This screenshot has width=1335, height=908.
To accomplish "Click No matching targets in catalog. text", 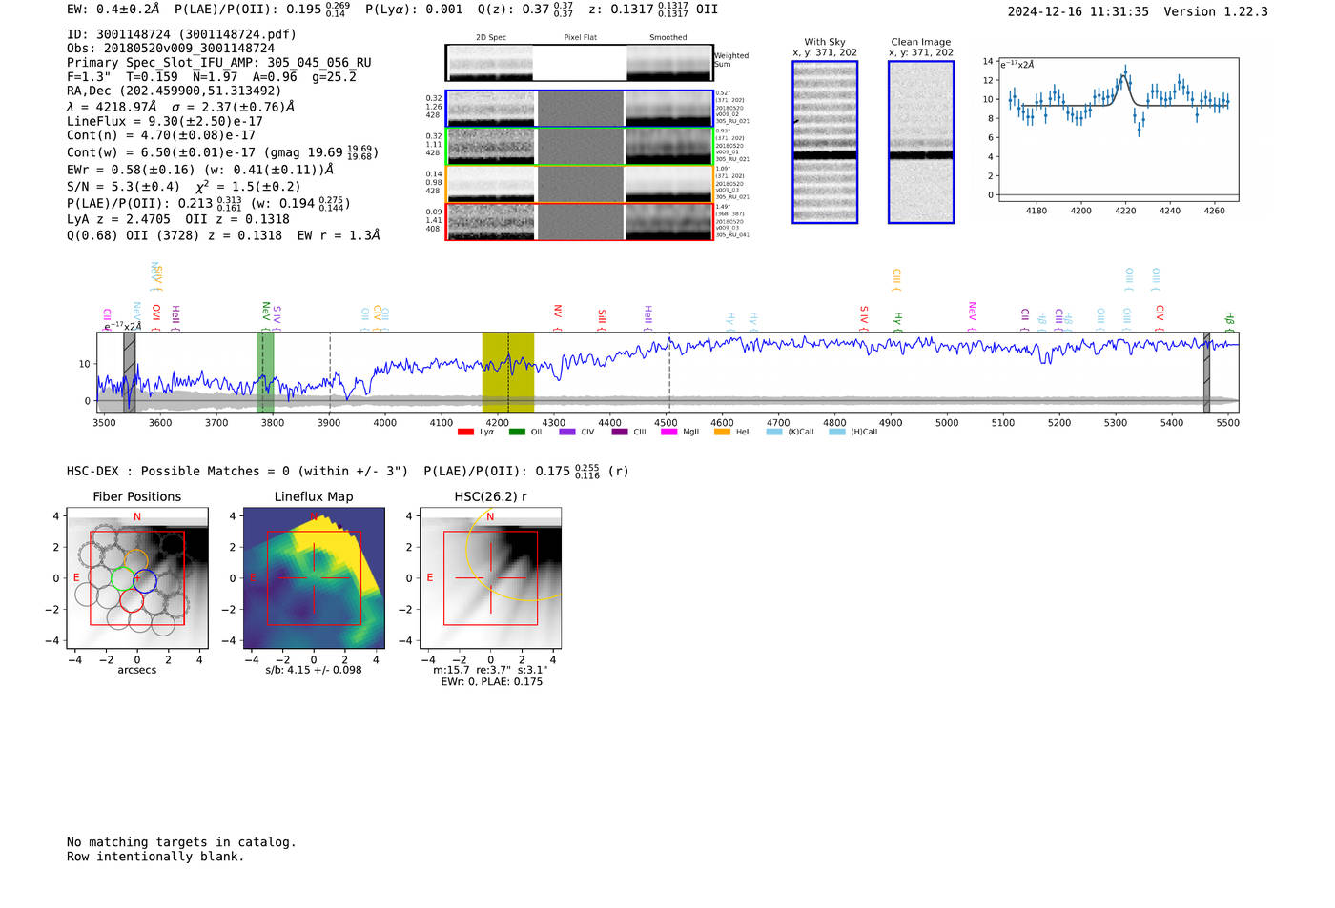I will pyautogui.click(x=181, y=842).
